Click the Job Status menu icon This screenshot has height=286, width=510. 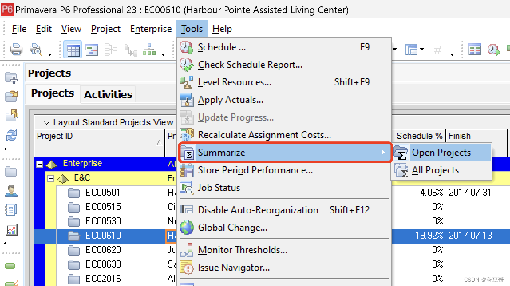(x=186, y=188)
